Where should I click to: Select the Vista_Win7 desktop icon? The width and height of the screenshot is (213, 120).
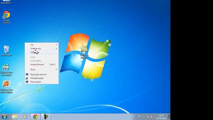pos(6,2)
